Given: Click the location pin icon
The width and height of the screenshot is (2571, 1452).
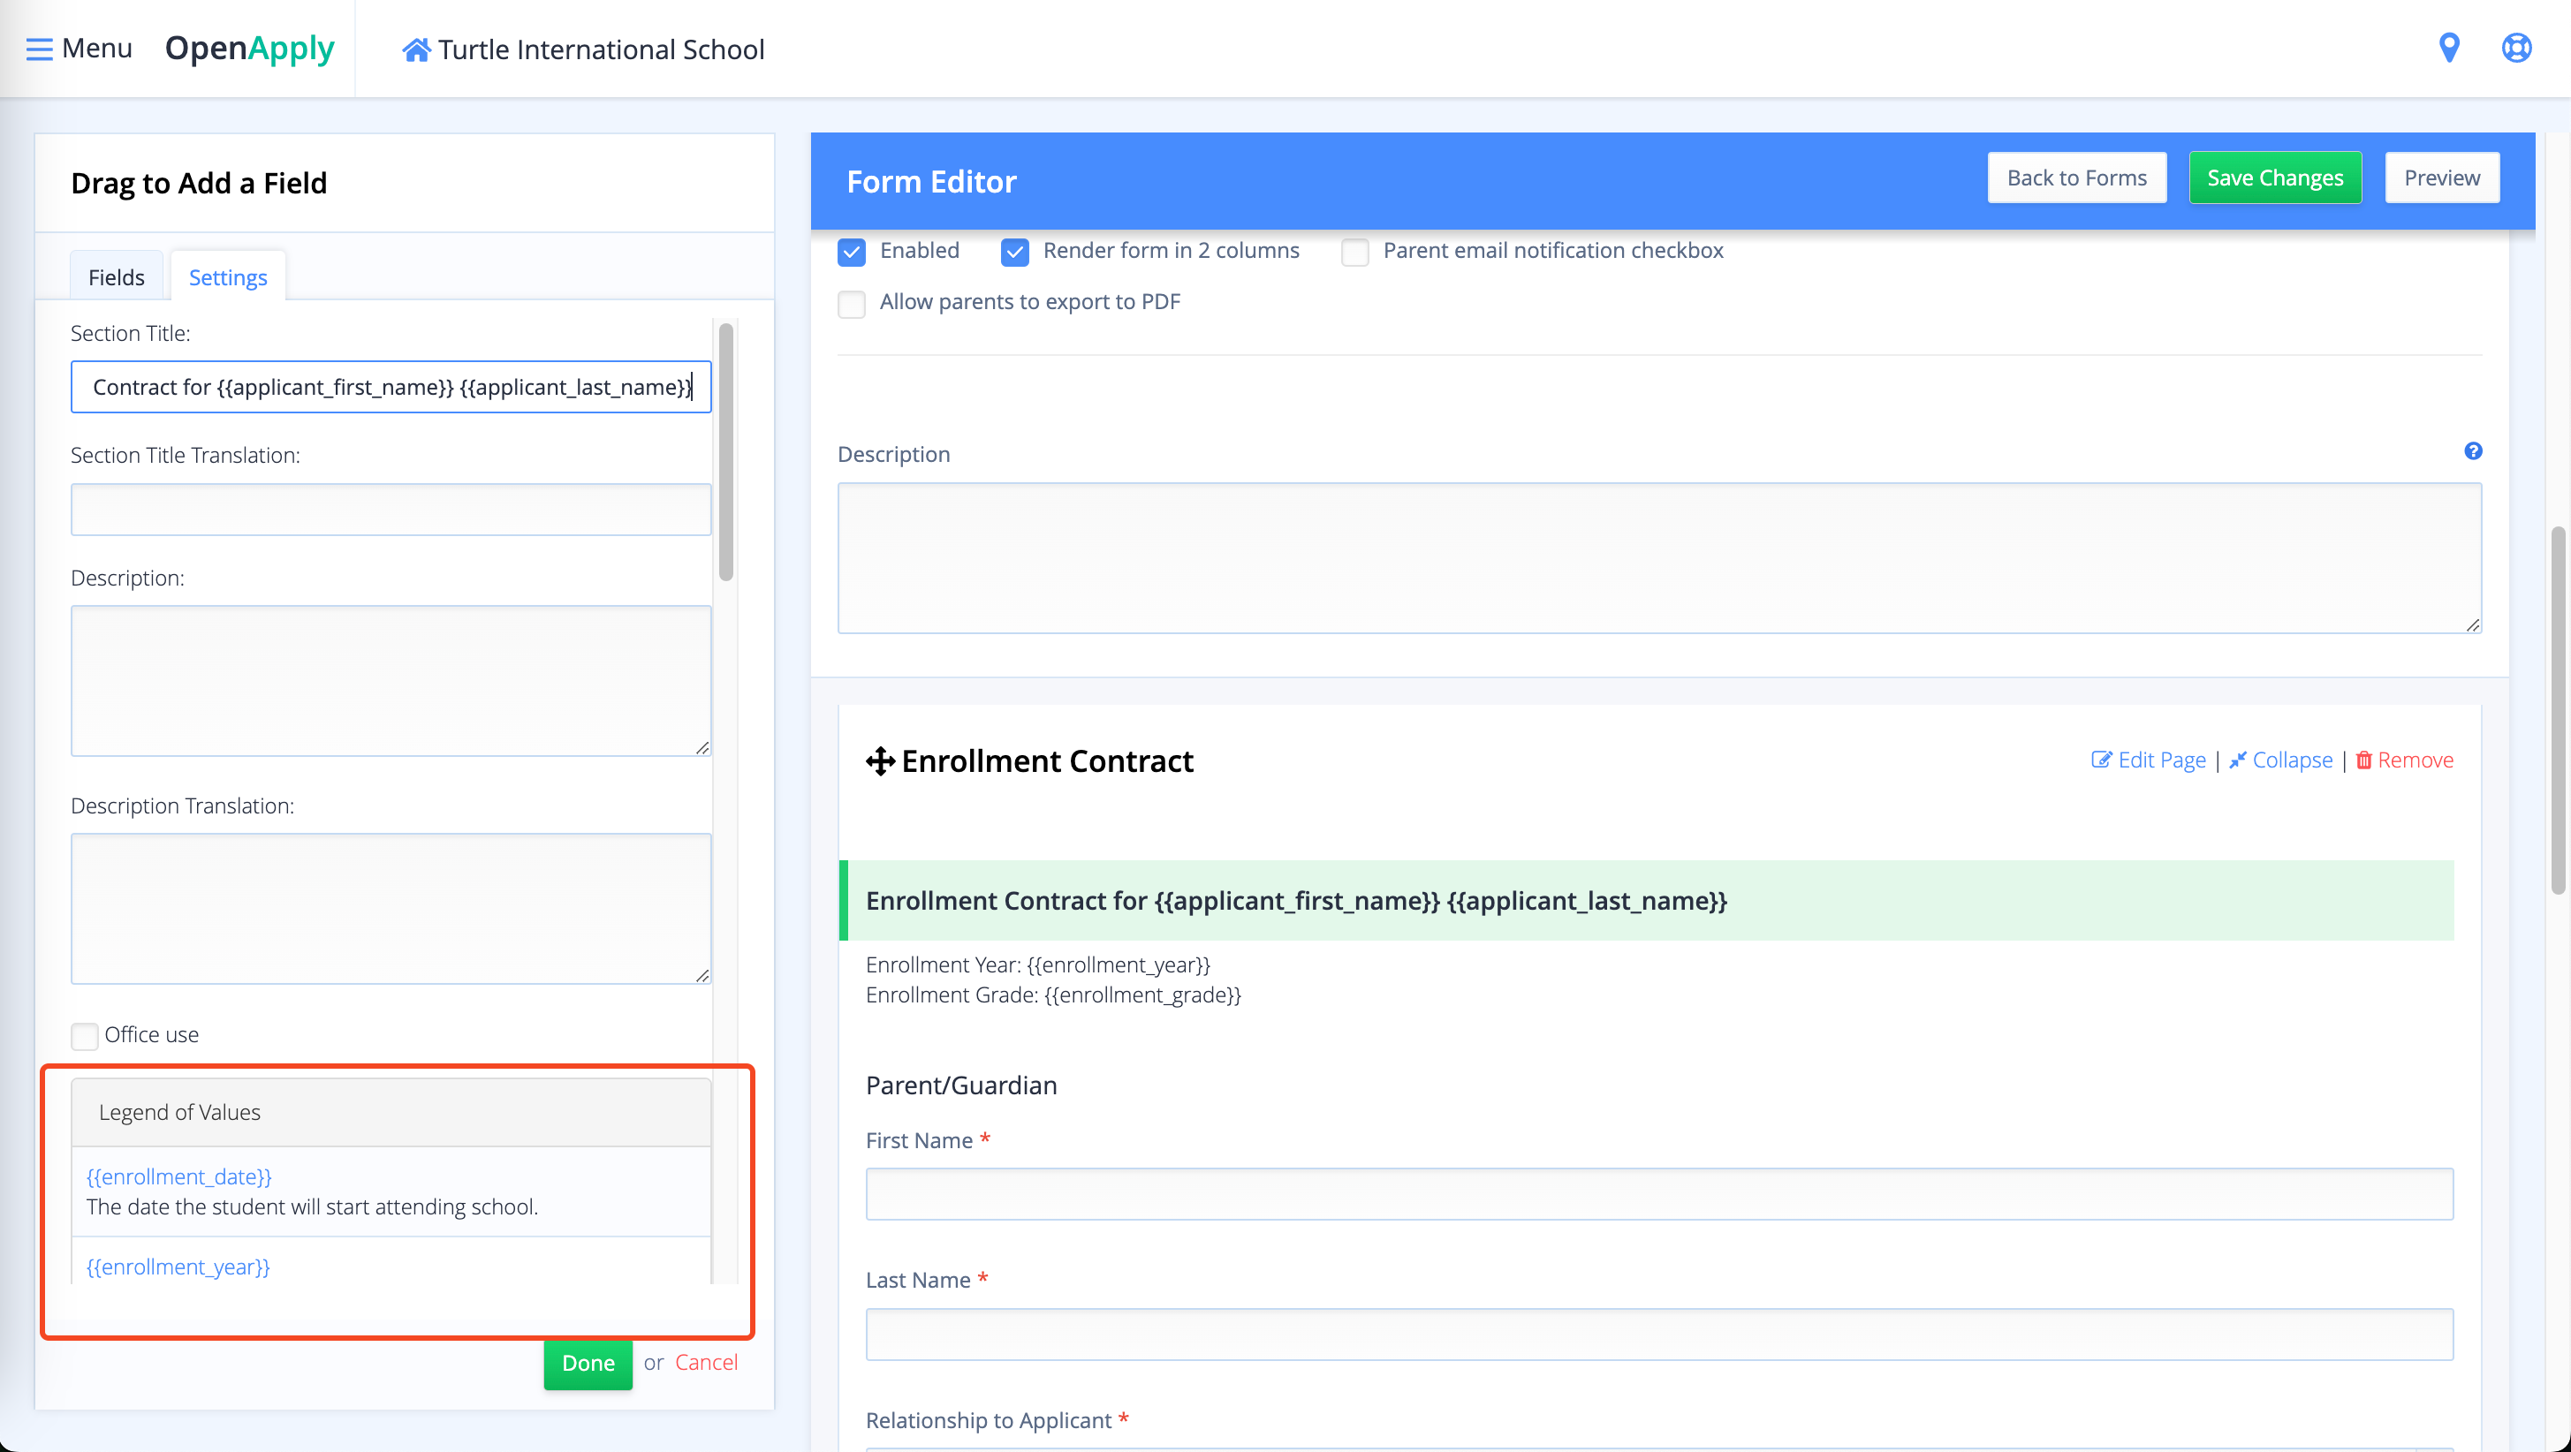Looking at the screenshot, I should (2448, 48).
